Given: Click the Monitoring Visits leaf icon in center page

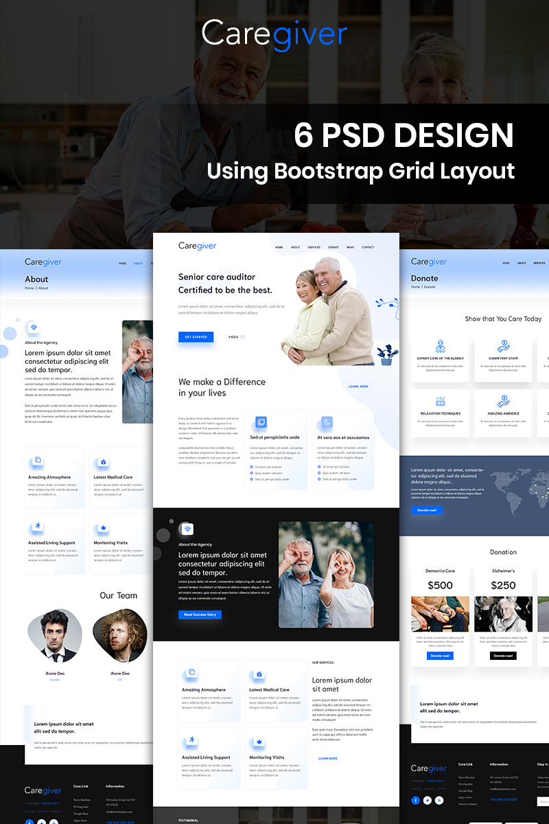Looking at the screenshot, I should 259,742.
